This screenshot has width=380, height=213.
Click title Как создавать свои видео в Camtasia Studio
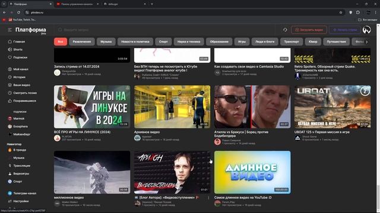249,66
